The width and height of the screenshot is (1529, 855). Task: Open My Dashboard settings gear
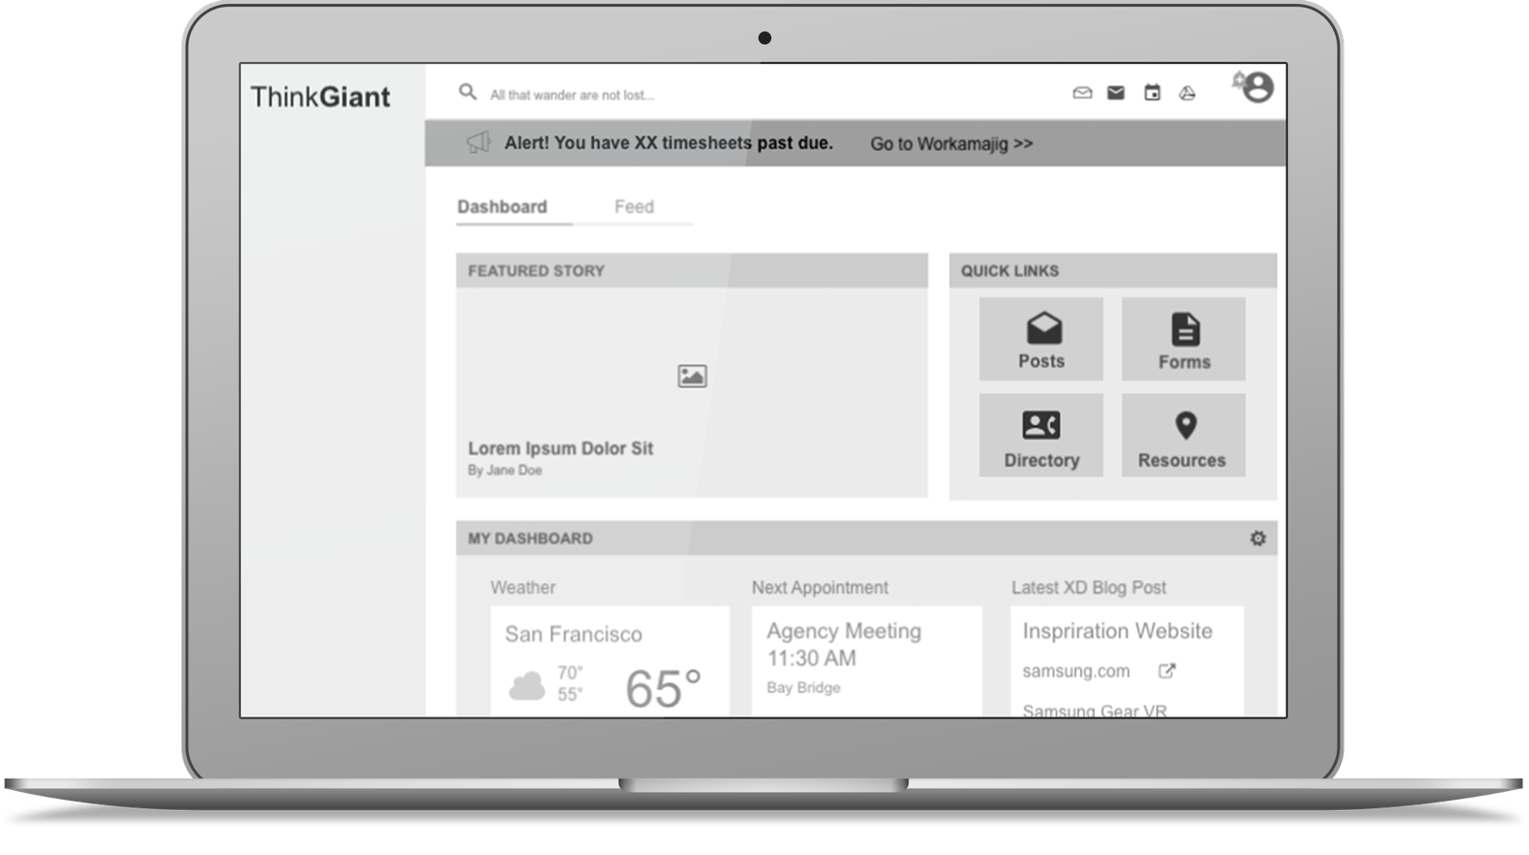click(x=1258, y=539)
